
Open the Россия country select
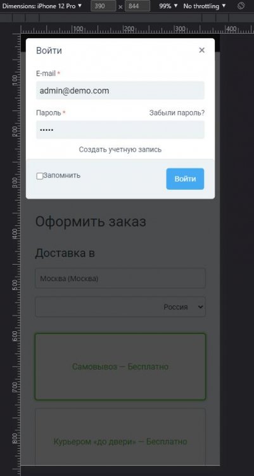tap(120, 307)
